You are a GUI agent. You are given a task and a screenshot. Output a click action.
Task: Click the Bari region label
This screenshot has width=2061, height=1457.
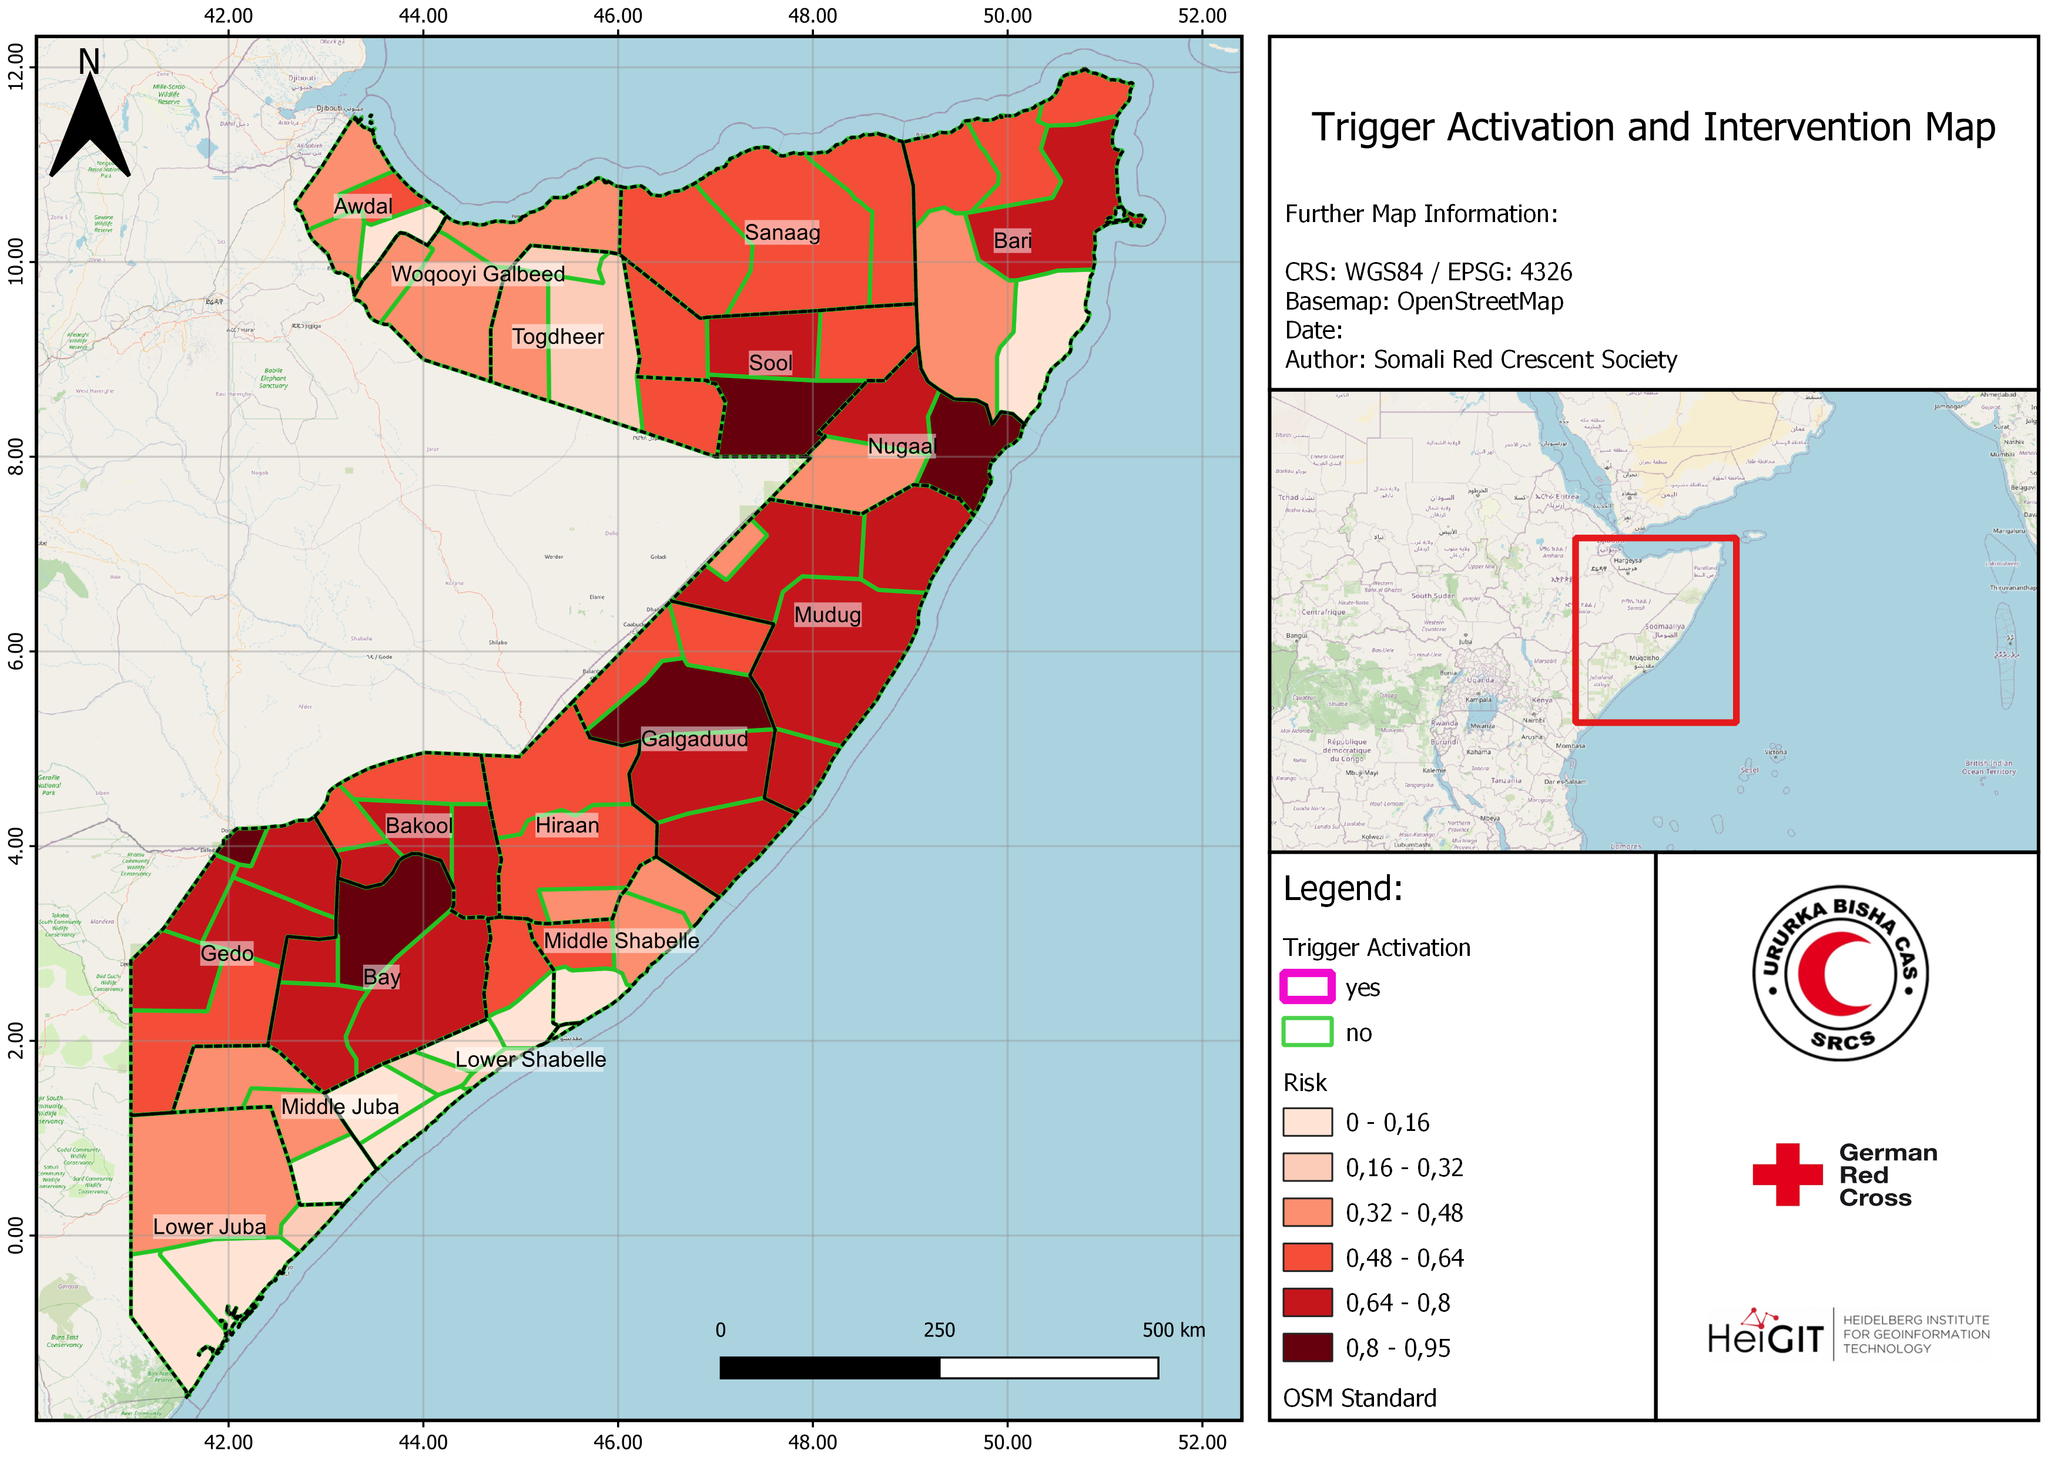pos(1011,240)
